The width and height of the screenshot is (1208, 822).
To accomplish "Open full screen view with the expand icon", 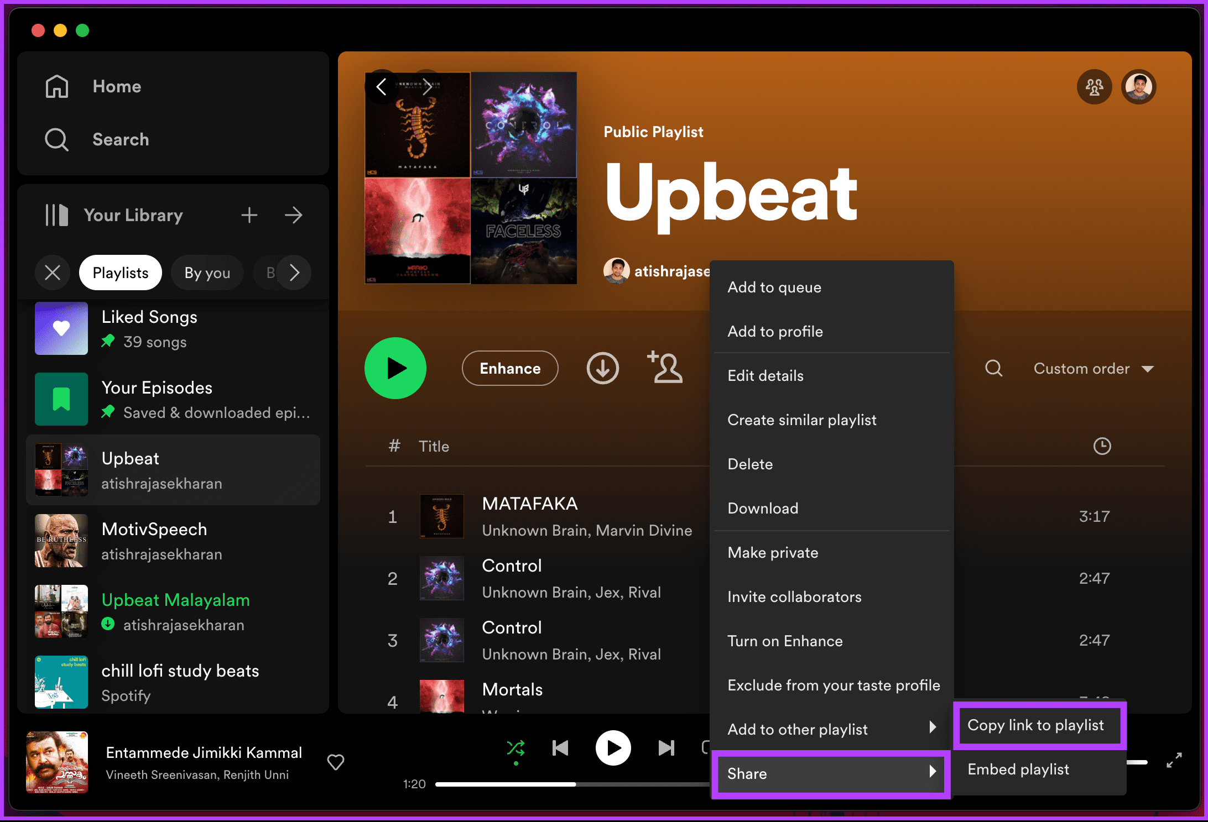I will point(1174,761).
